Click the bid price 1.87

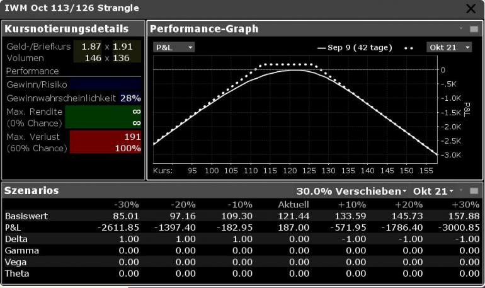pyautogui.click(x=91, y=47)
